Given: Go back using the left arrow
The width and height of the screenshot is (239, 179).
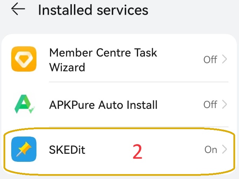Looking at the screenshot, I should pos(18,9).
